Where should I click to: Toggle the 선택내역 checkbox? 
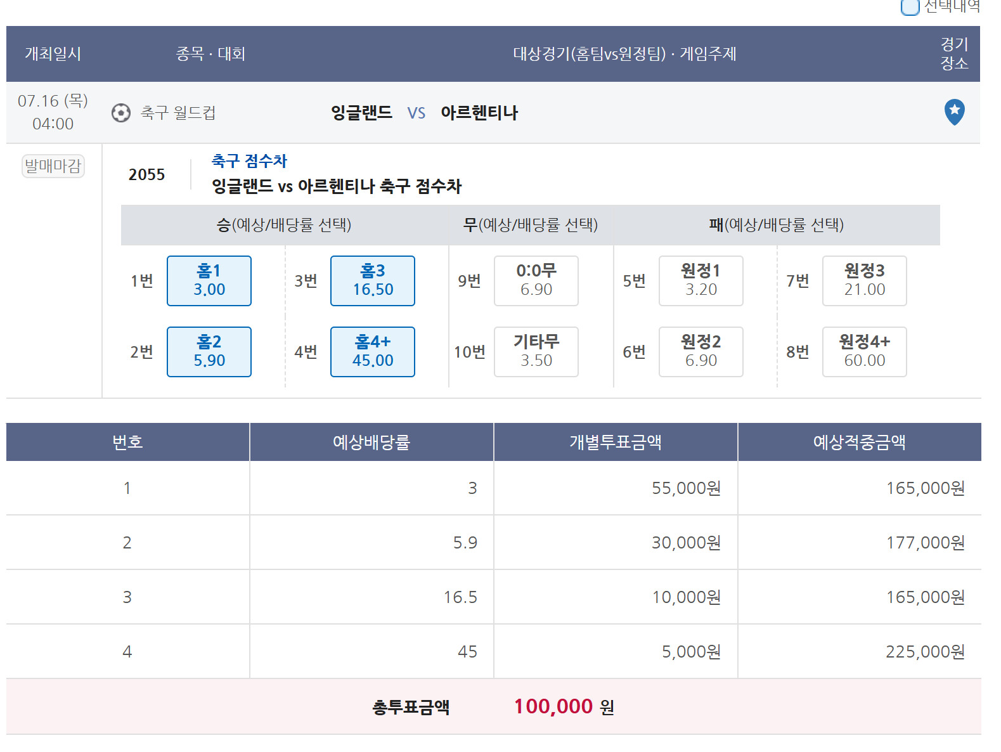point(910,6)
